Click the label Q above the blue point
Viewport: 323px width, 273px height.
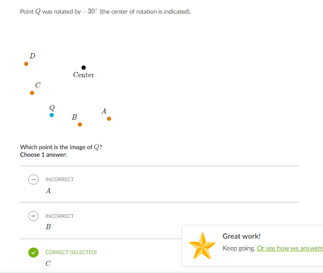(x=52, y=108)
